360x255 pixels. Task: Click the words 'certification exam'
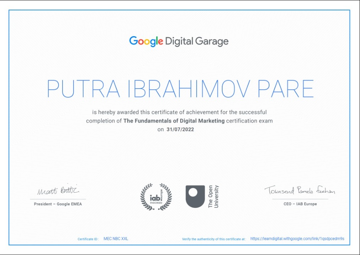pyautogui.click(x=249, y=121)
